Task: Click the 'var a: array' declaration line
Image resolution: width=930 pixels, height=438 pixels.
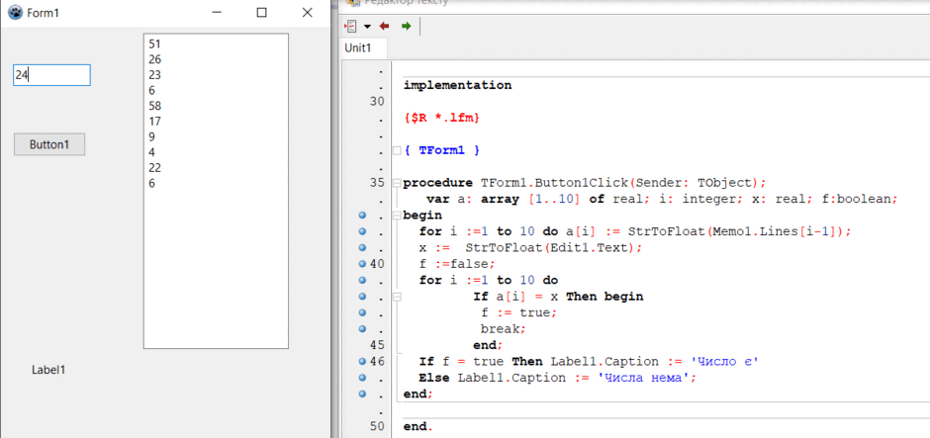Action: pos(663,199)
